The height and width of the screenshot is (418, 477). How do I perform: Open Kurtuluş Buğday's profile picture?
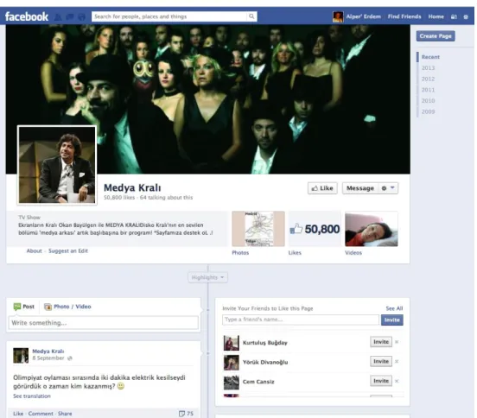point(232,343)
